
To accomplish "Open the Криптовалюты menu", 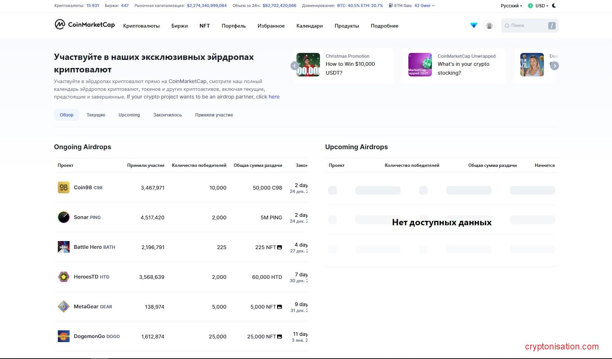I will [141, 26].
